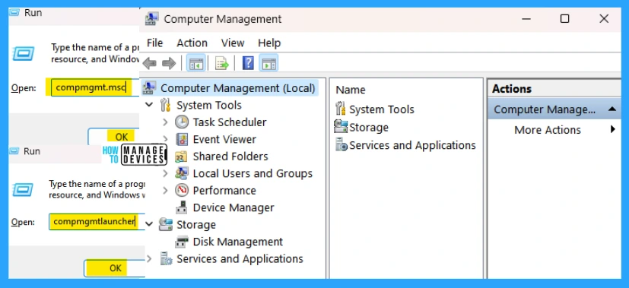Click Disk Management icon in tree
Image resolution: width=629 pixels, height=288 pixels.
click(182, 242)
